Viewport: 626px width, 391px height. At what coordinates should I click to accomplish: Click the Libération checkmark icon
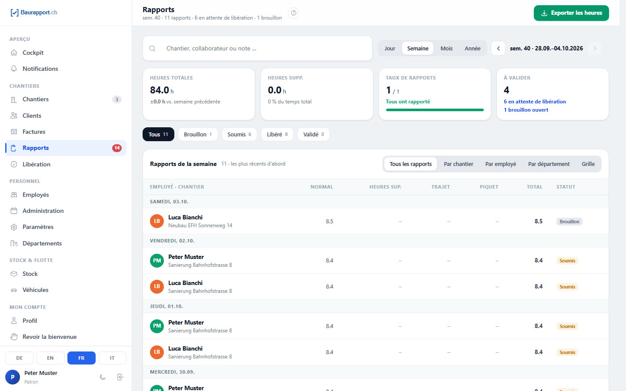[14, 164]
